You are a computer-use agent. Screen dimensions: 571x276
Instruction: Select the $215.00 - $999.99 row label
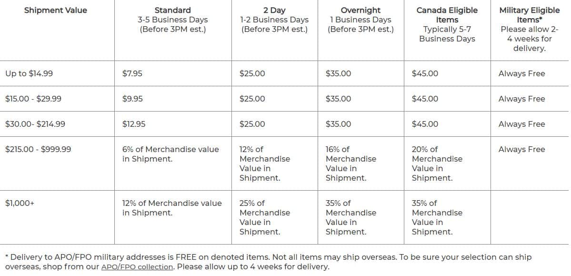coord(38,150)
